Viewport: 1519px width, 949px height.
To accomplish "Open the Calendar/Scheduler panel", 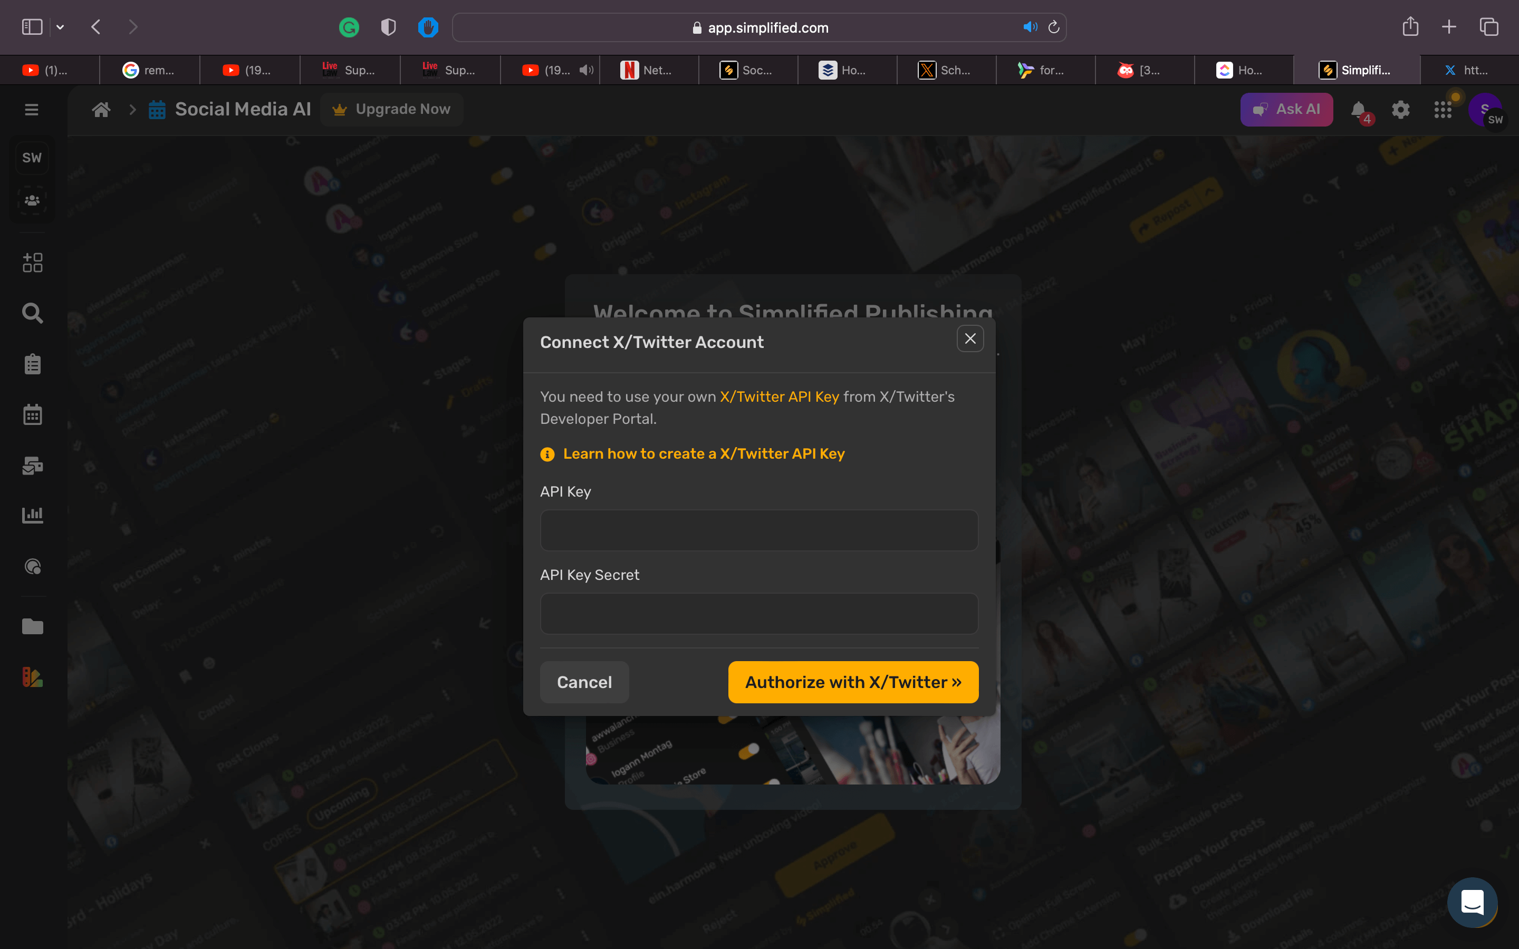I will (x=32, y=414).
